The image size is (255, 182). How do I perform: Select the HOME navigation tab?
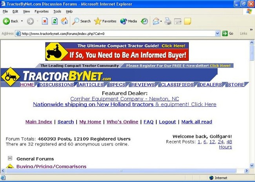(x=27, y=85)
